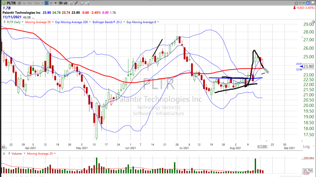Click the ellipsis after 46.0B

point(33,18)
